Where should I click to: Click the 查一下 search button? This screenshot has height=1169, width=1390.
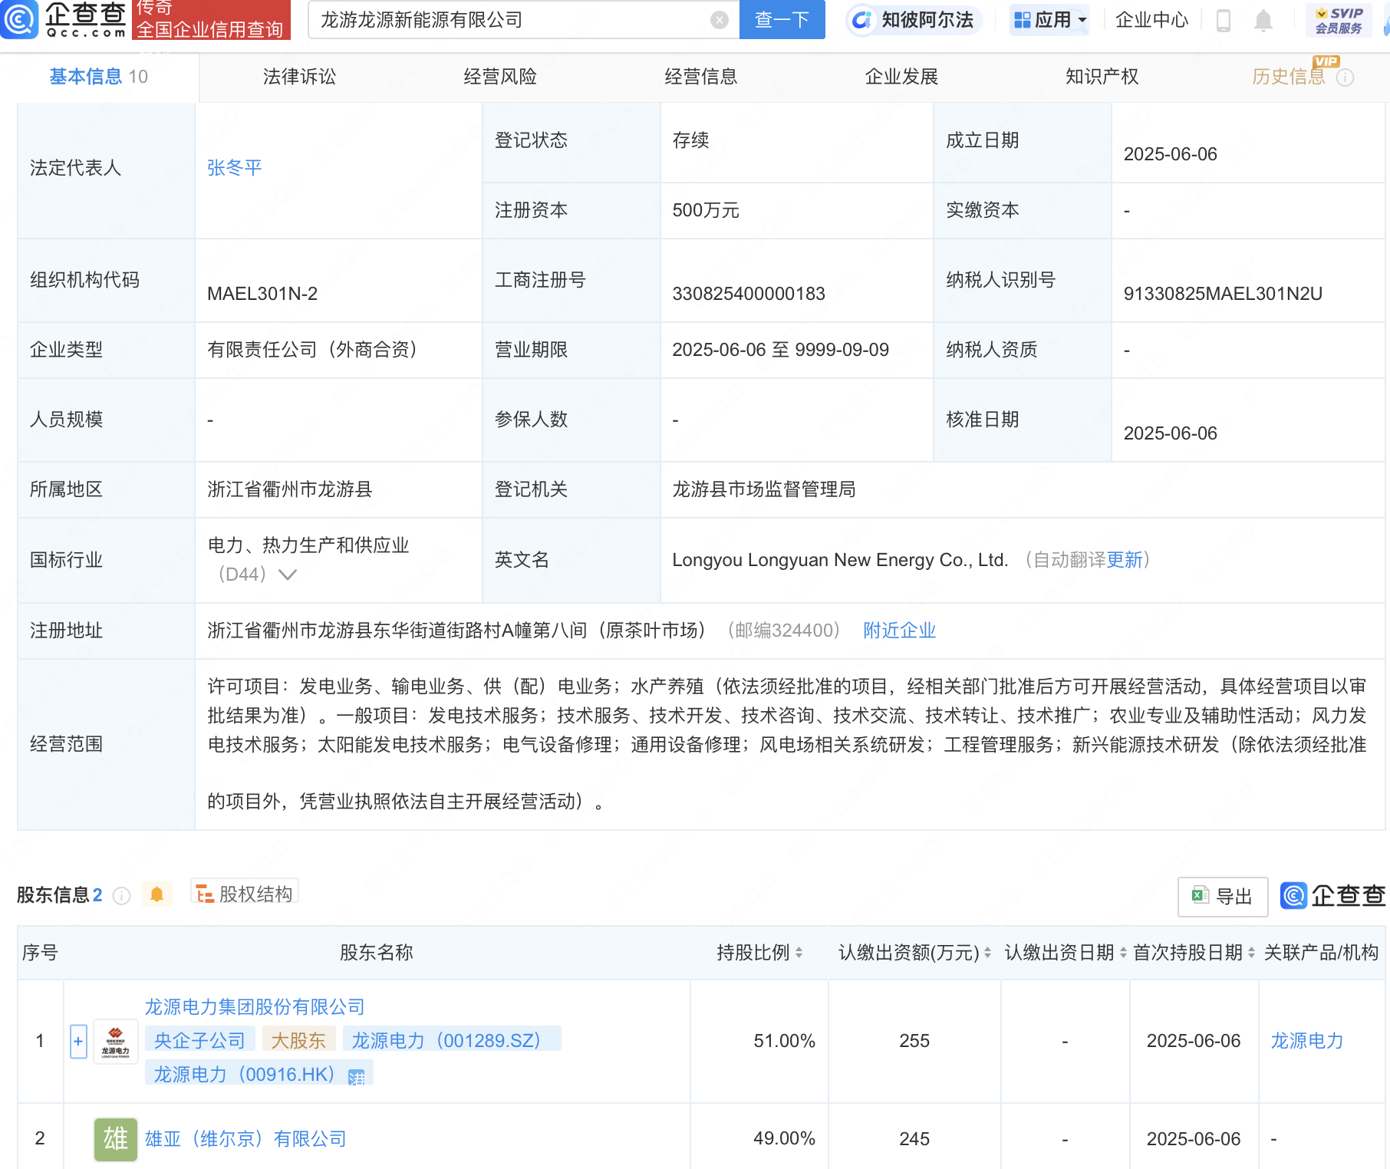(x=782, y=20)
